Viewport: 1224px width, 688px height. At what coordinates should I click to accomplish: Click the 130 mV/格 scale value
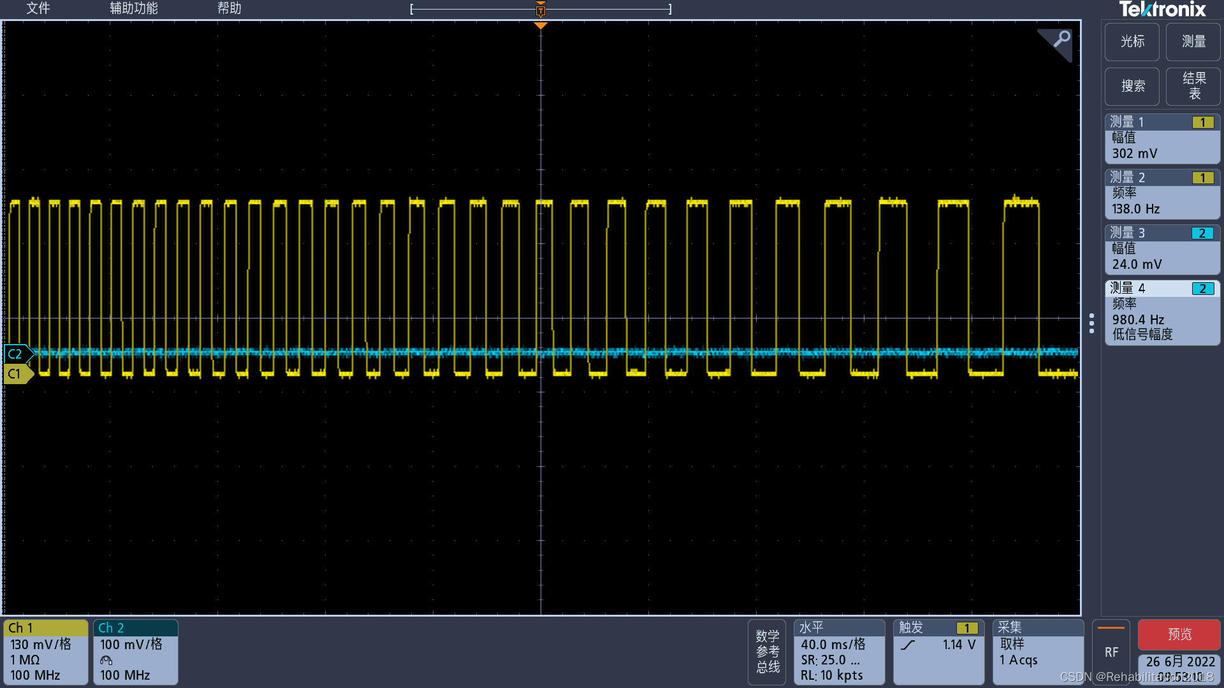(41, 645)
